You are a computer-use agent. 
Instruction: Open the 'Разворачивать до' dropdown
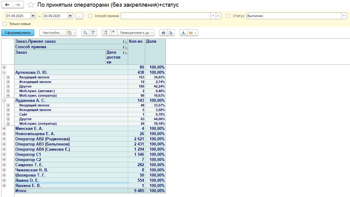tap(137, 33)
